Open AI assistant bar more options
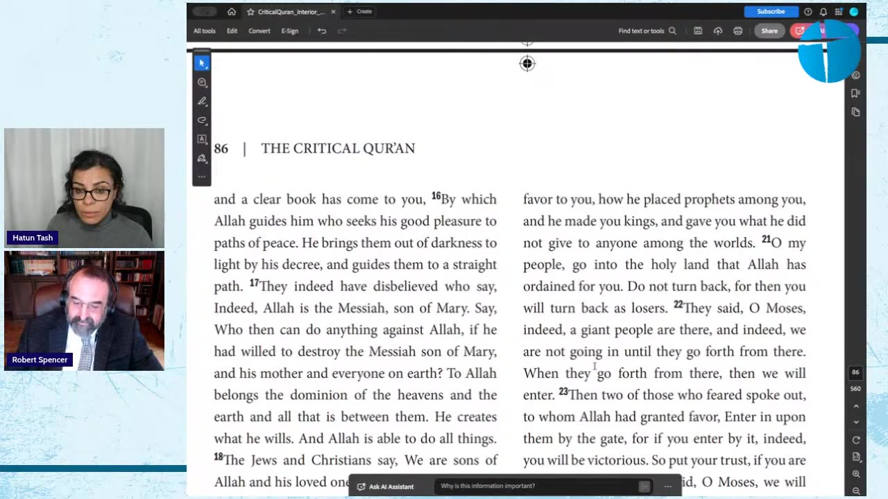 [x=668, y=487]
